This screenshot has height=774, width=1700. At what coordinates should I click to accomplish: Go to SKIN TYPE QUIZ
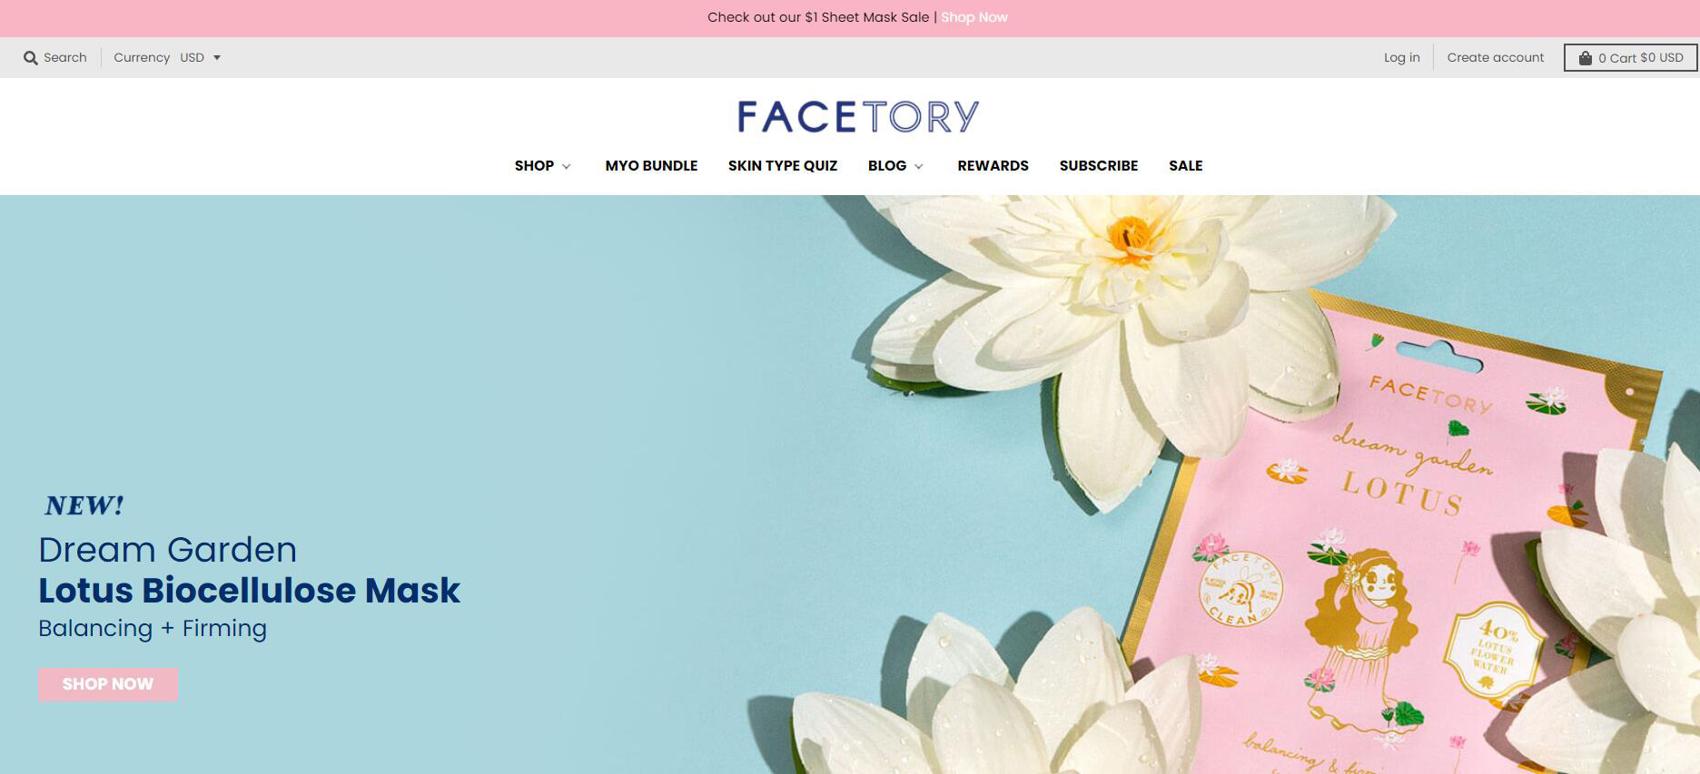click(x=783, y=166)
